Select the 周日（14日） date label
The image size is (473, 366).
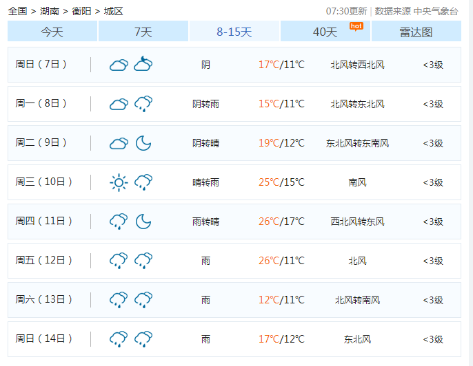coord(43,338)
